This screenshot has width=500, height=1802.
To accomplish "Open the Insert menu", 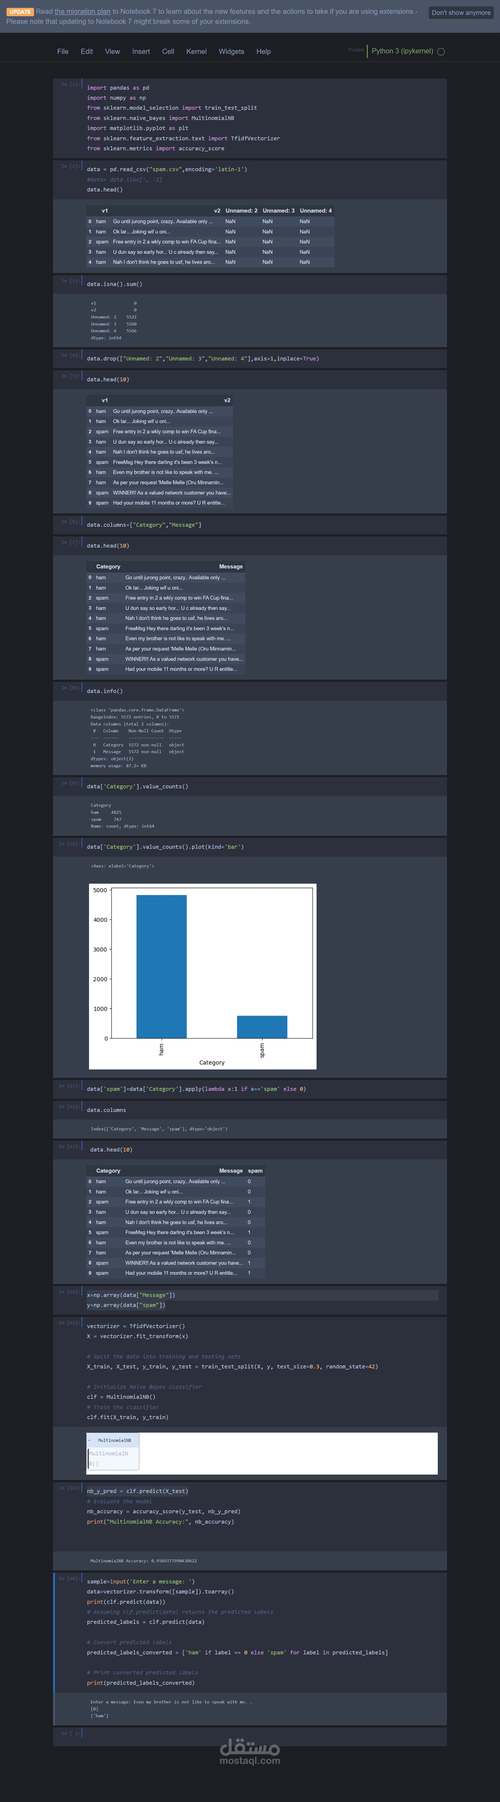I will tap(141, 52).
